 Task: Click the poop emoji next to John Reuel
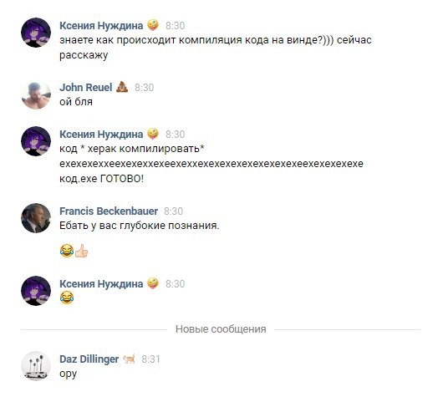coord(122,87)
